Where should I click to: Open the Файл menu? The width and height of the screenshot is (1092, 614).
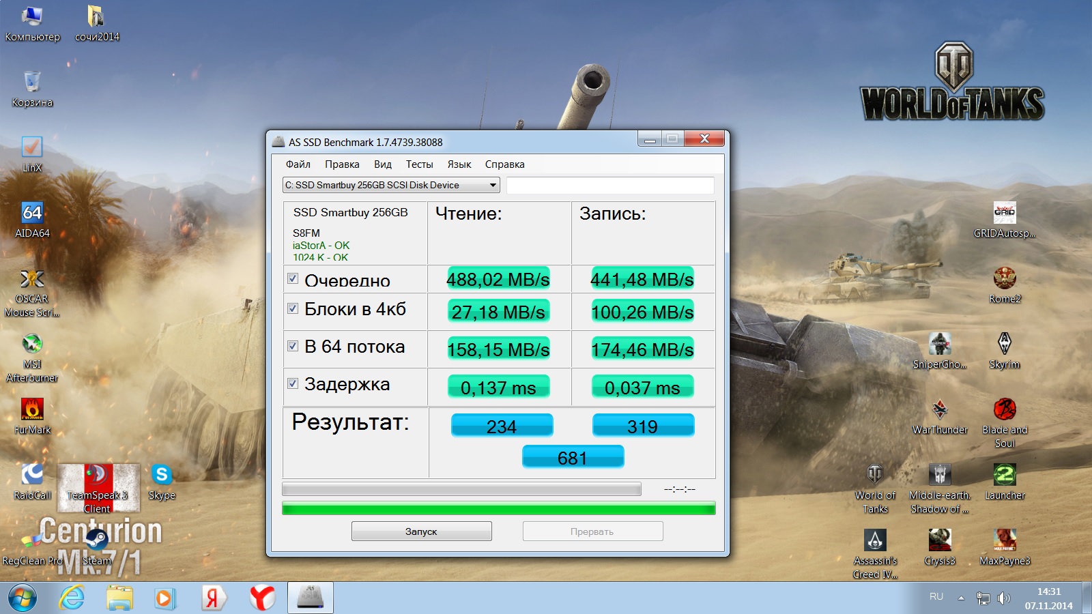(x=298, y=164)
